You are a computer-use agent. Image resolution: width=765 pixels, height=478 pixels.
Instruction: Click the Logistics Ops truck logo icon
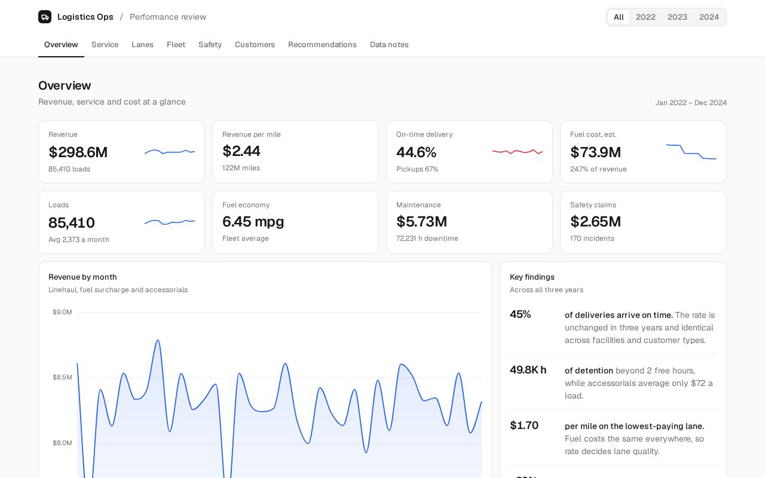45,17
